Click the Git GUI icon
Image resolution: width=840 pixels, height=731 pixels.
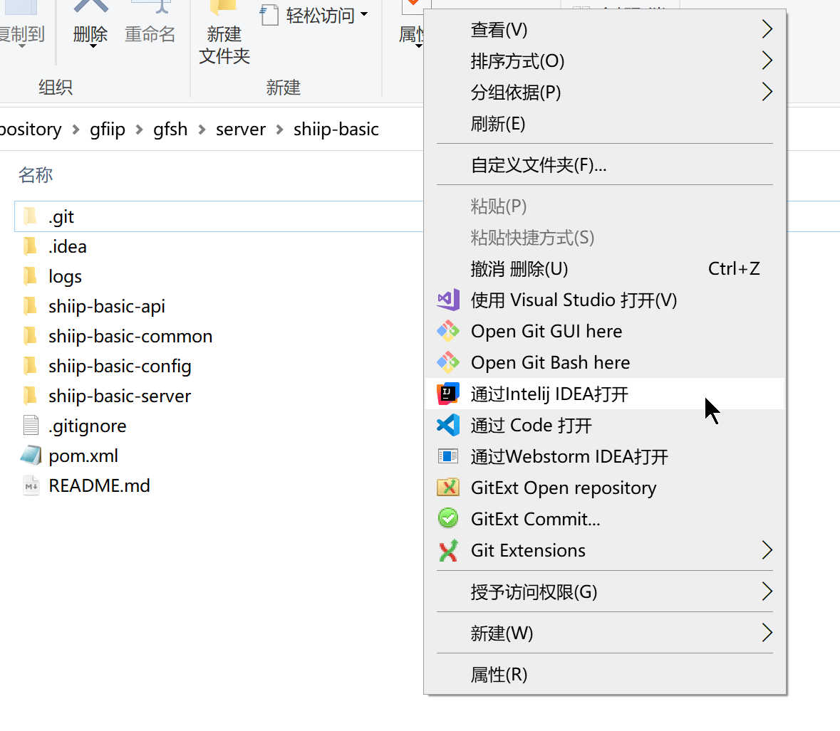[x=448, y=331]
